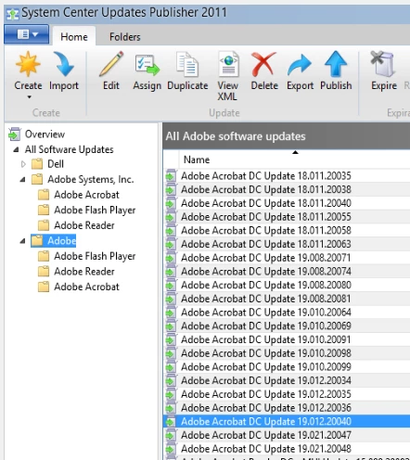Click the Export arrow icon
410x460 pixels.
[300, 65]
